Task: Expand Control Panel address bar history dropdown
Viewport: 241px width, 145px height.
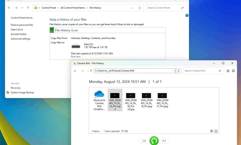Action: click(x=132, y=8)
